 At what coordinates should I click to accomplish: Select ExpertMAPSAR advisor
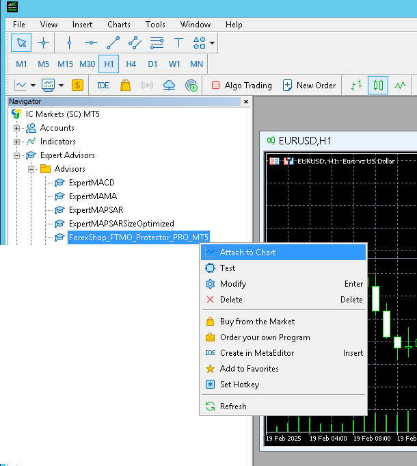(96, 210)
